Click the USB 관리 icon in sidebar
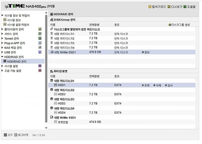Viewport: 202px width, 144px height. tap(40, 52)
